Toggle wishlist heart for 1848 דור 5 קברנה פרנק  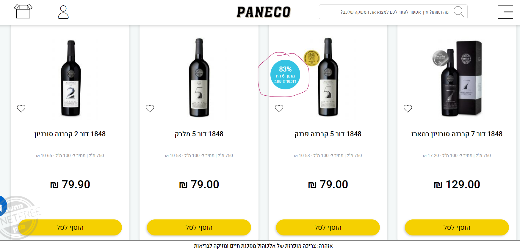point(279,109)
